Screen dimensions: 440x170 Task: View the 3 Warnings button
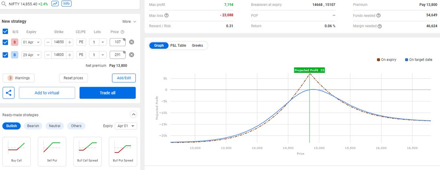(x=19, y=78)
